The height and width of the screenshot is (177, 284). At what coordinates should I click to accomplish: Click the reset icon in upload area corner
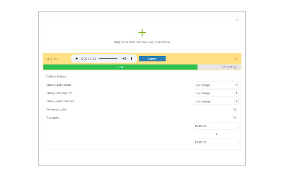click(237, 19)
